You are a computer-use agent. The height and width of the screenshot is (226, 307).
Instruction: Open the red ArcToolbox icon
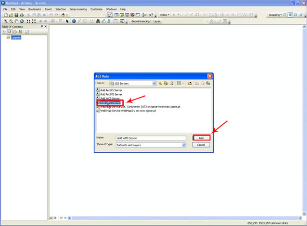coord(132,15)
